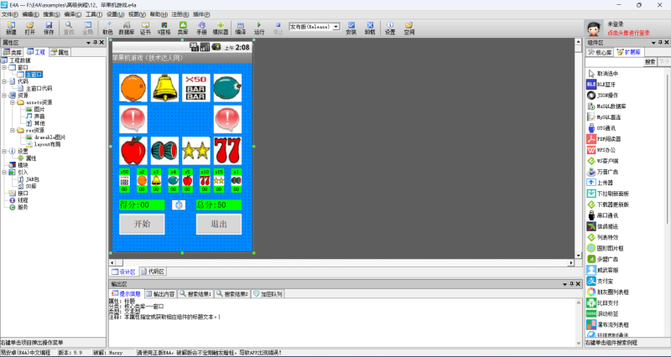
Task: Select the BLE蓝牙 component
Action: pos(601,85)
